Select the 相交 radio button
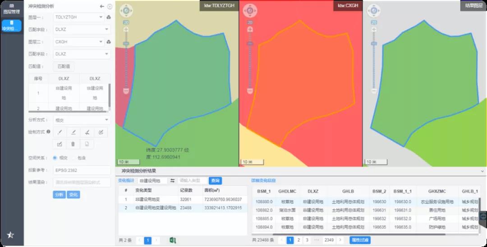This screenshot has height=247, width=487. (x=55, y=158)
